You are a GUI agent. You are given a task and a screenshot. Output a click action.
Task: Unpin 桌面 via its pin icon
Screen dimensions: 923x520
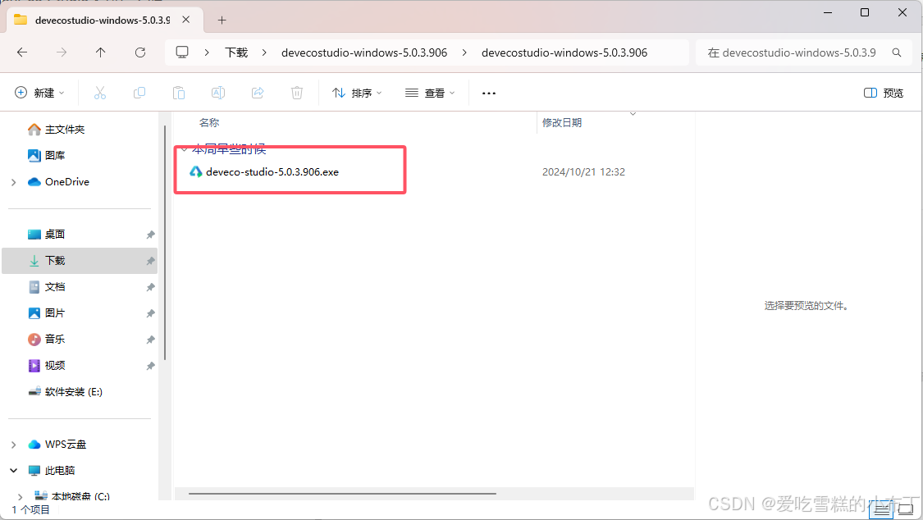[151, 235]
